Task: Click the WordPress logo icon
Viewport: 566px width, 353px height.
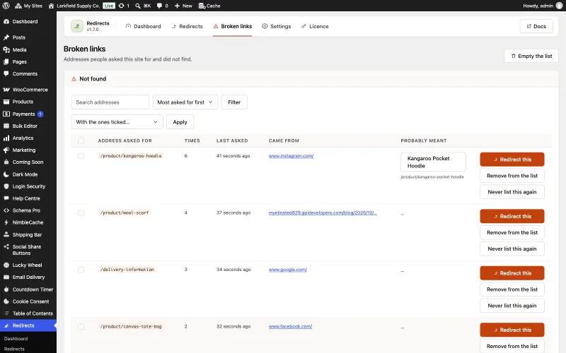Action: click(6, 6)
